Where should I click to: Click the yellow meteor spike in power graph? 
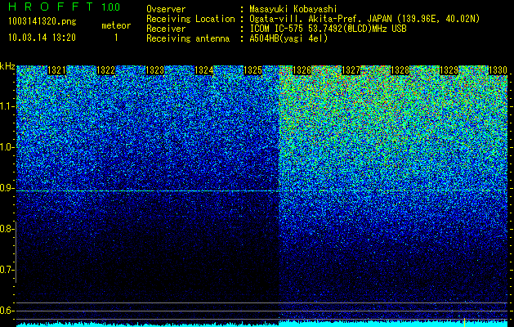tap(464, 322)
